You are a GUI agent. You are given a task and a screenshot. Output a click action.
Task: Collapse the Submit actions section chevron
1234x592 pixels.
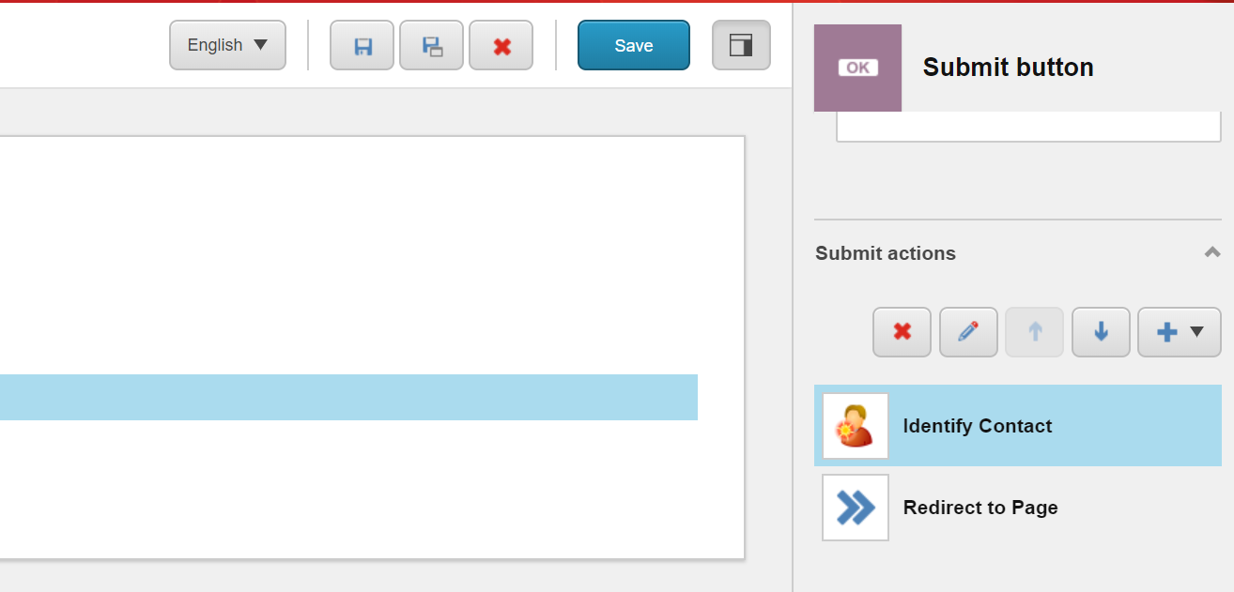(x=1212, y=252)
